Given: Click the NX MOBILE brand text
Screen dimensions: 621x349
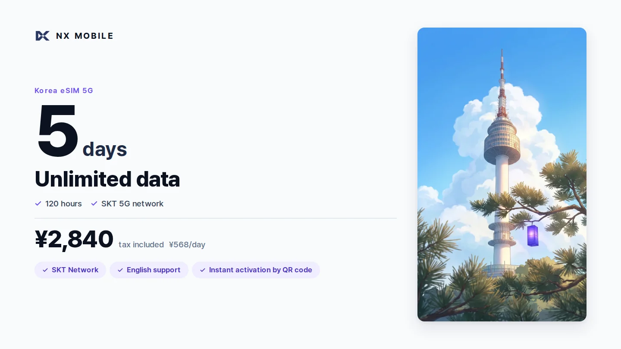Looking at the screenshot, I should (x=85, y=36).
